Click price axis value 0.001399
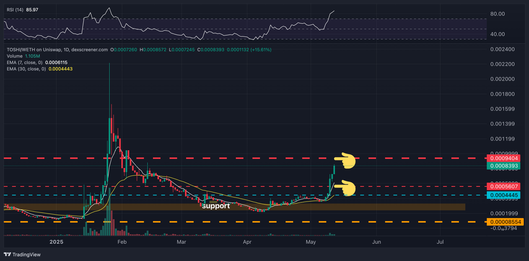The image size is (529, 261). pyautogui.click(x=502, y=124)
